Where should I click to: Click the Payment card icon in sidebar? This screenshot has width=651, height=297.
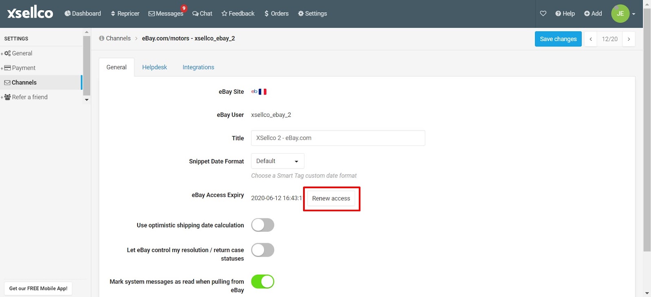(x=7, y=68)
